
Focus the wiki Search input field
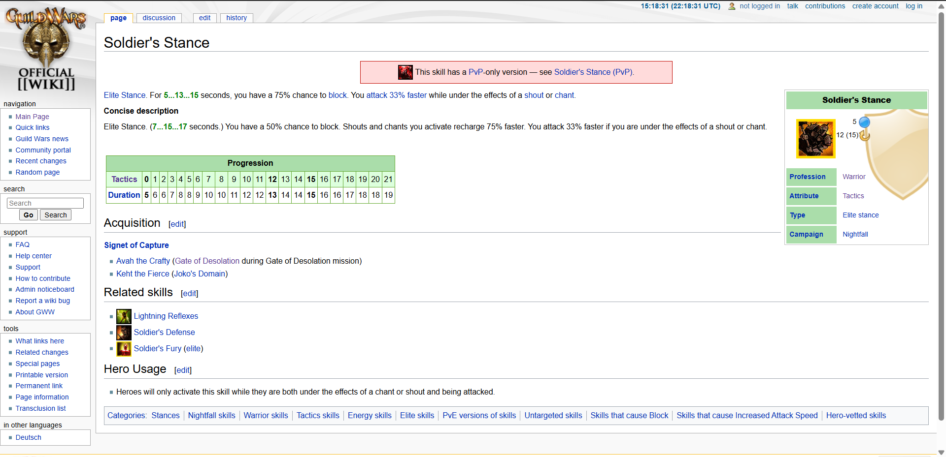tap(45, 203)
